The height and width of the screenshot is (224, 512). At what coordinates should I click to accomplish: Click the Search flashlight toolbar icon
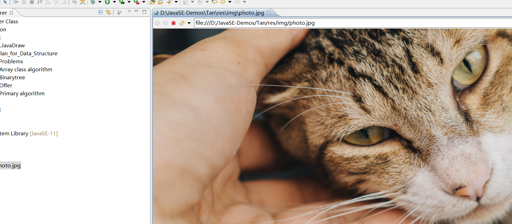coord(169,2)
